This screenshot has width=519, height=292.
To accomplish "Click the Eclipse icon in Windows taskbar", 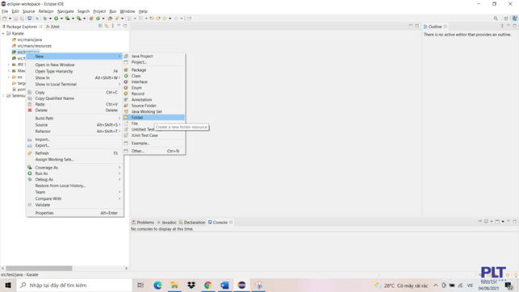I will [x=241, y=285].
